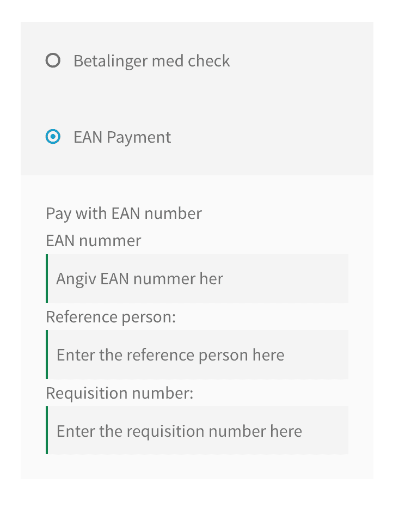Click the "EAN nummer" field label
Image resolution: width=405 pixels, height=513 pixels.
[x=94, y=241]
